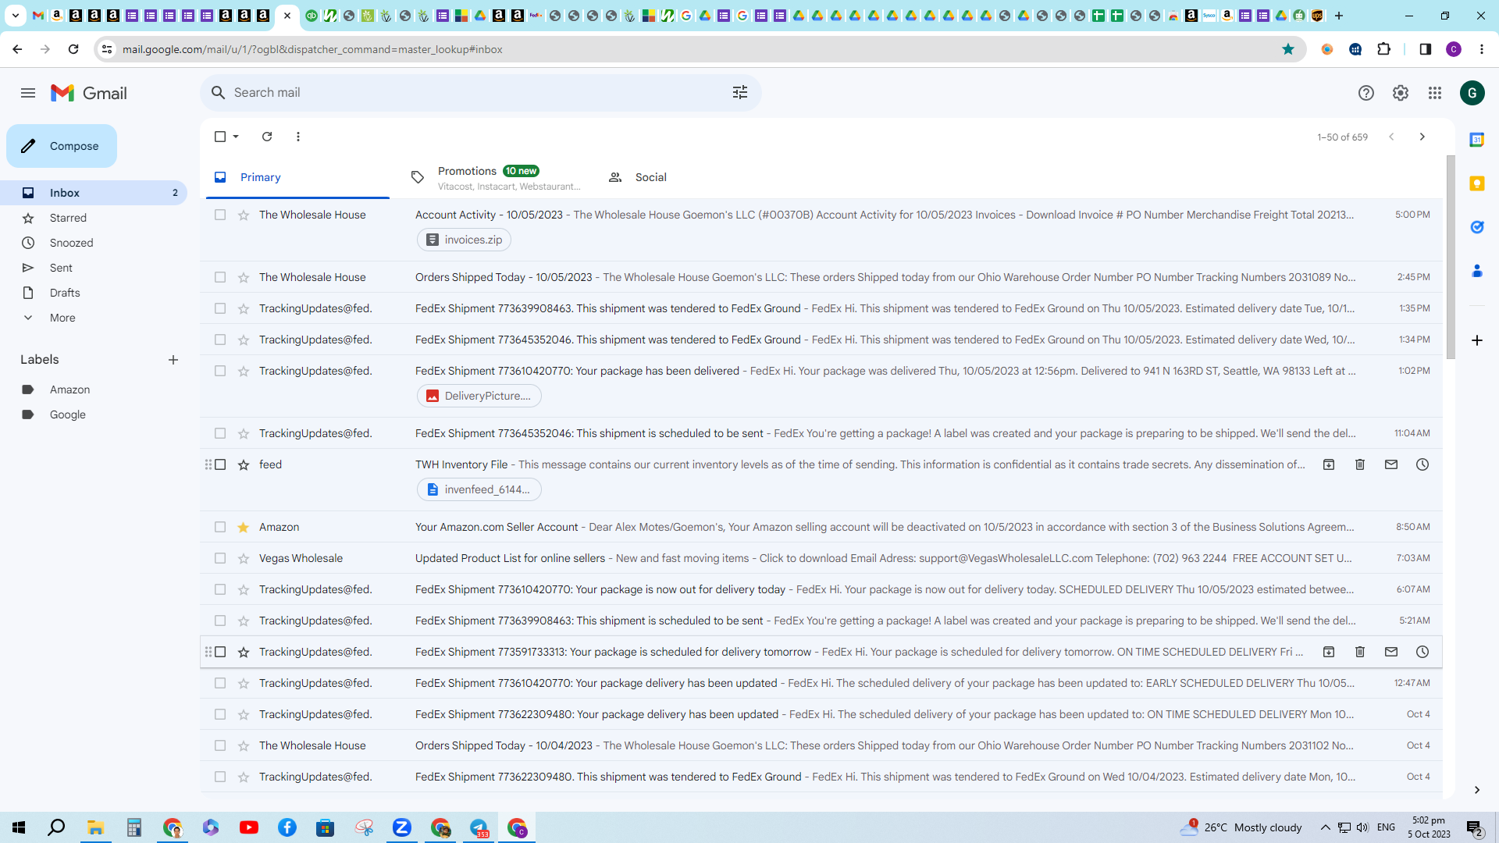The image size is (1499, 843).
Task: Open the Contacts side panel icon
Action: [x=1477, y=271]
